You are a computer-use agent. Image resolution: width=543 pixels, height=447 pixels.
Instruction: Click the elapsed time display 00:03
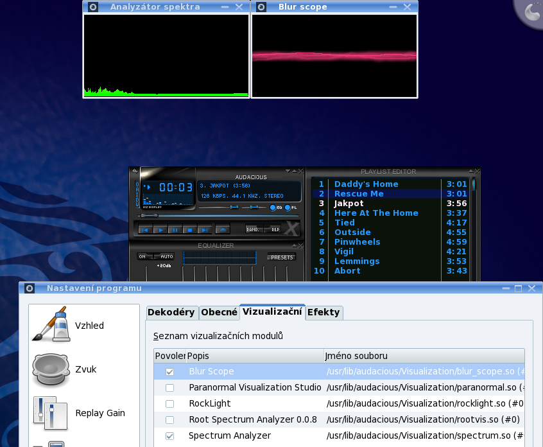[176, 188]
